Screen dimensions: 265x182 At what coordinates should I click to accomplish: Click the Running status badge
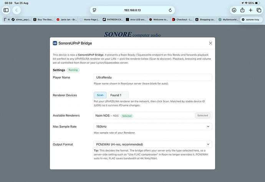73,70
